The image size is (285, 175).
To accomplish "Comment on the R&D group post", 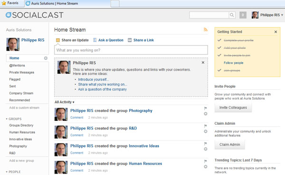I will [76, 135].
